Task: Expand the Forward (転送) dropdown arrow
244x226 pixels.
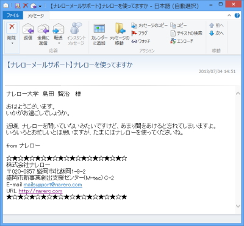Action: click(59, 43)
